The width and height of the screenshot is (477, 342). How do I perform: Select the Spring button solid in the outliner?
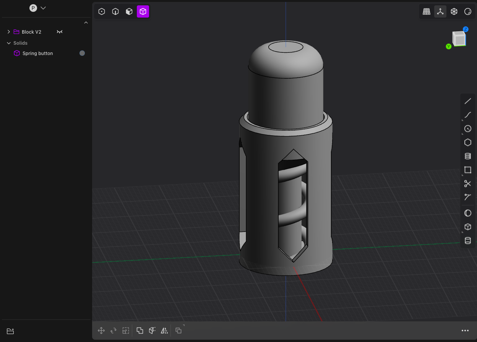point(37,53)
